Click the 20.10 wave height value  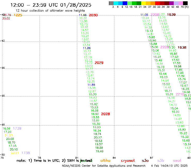tap(14, 149)
